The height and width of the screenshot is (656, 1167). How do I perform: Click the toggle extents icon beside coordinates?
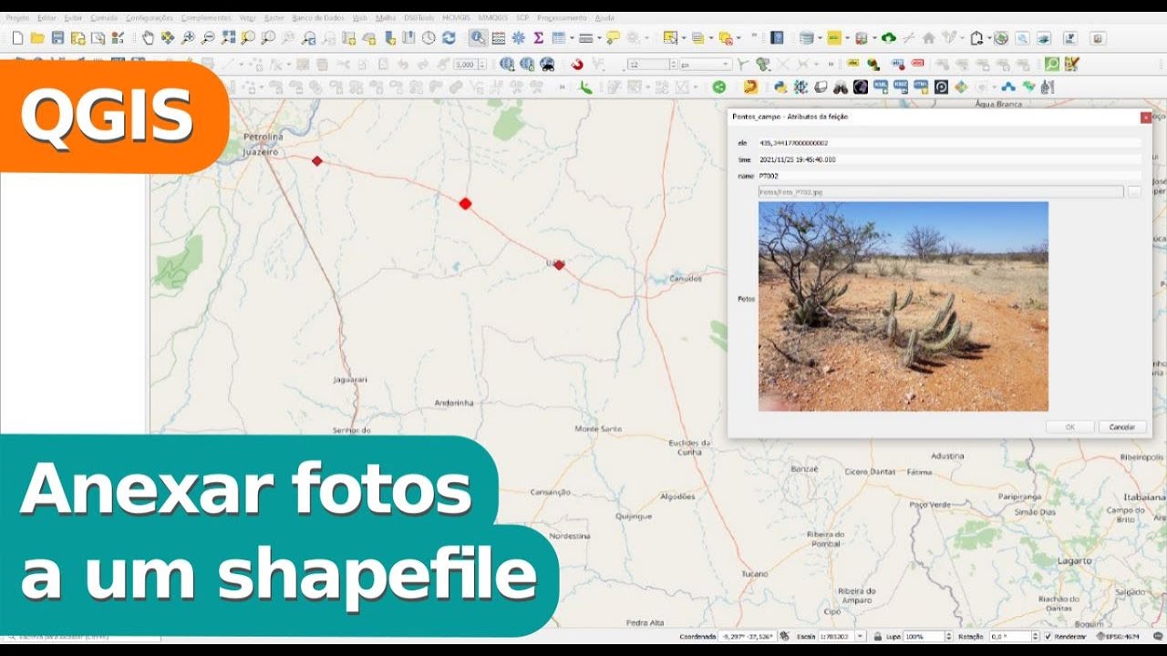[785, 636]
